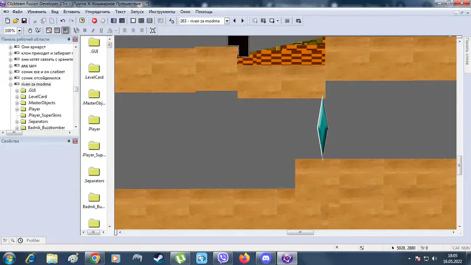This screenshot has width=471, height=265.
Task: Click the center frame icon
Action: pyautogui.click(x=152, y=31)
